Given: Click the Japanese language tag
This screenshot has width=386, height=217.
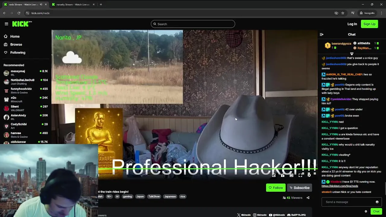Looking at the screenshot, I should (x=170, y=197).
